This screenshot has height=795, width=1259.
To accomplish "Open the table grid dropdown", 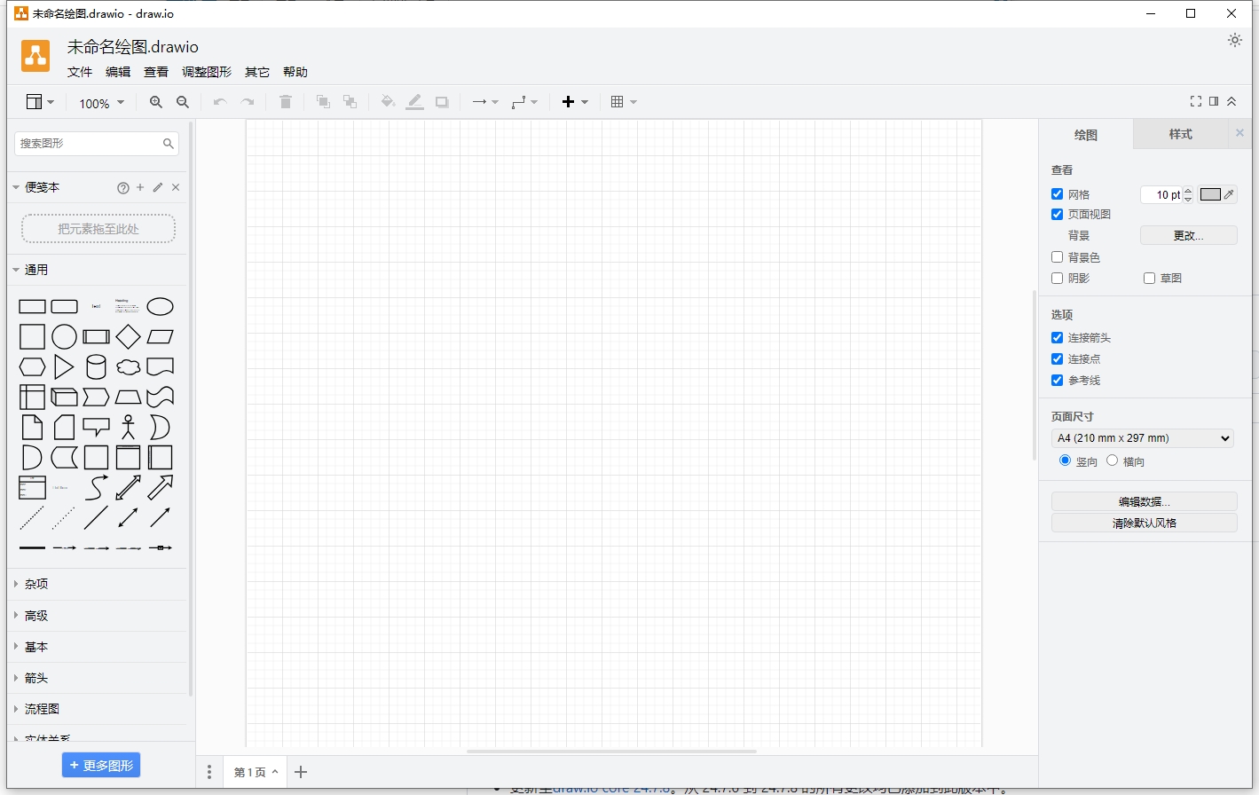I will click(x=624, y=102).
